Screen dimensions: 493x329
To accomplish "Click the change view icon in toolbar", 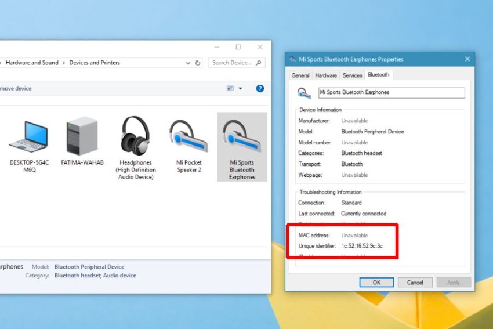I will (230, 88).
